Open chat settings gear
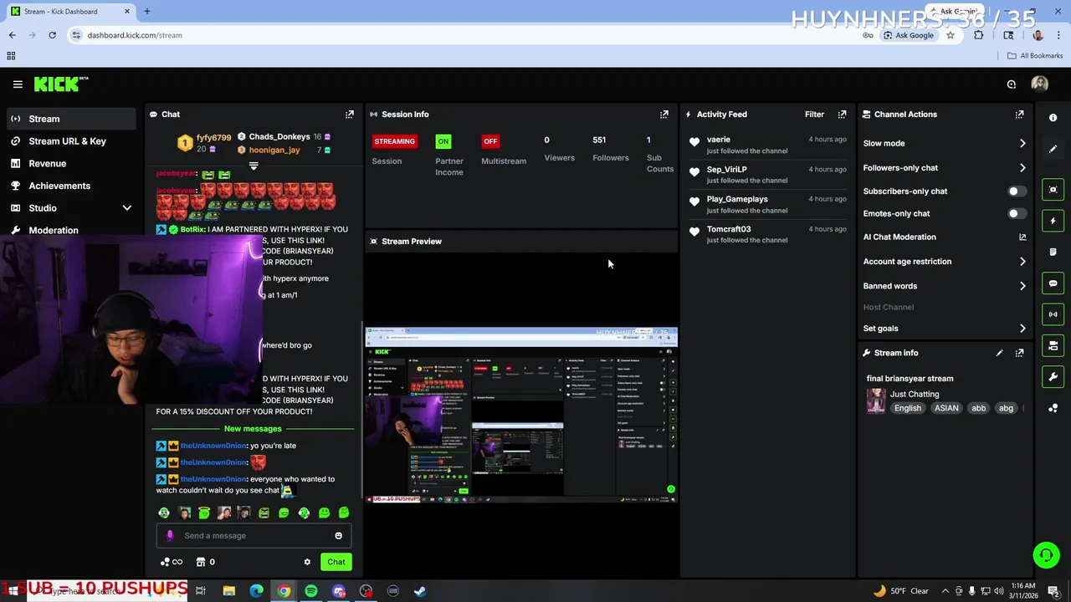Viewport: 1071px width, 602px height. point(307,562)
